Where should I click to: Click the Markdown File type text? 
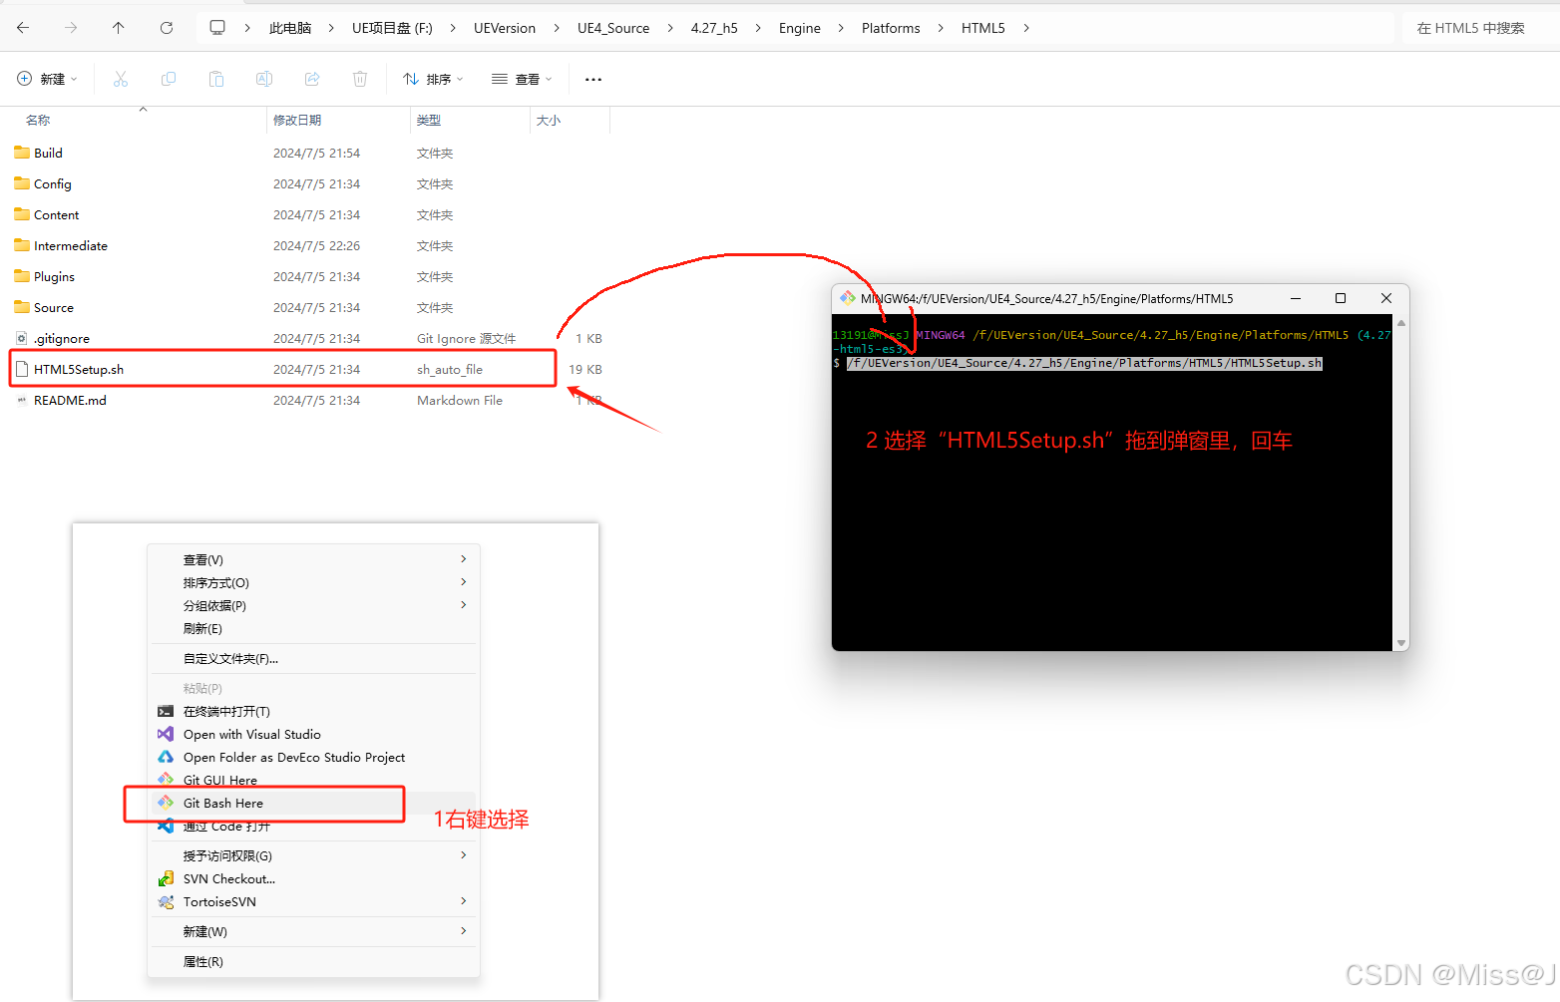460,400
